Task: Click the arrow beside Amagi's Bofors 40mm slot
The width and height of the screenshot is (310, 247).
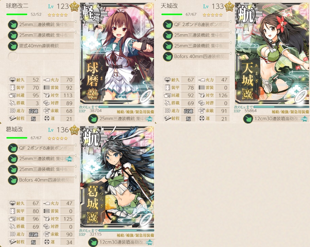Action: pos(230,53)
